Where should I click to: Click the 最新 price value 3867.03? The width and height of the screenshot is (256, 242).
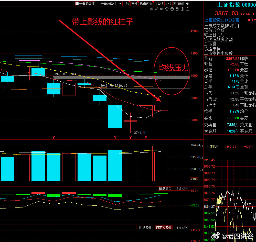233,59
